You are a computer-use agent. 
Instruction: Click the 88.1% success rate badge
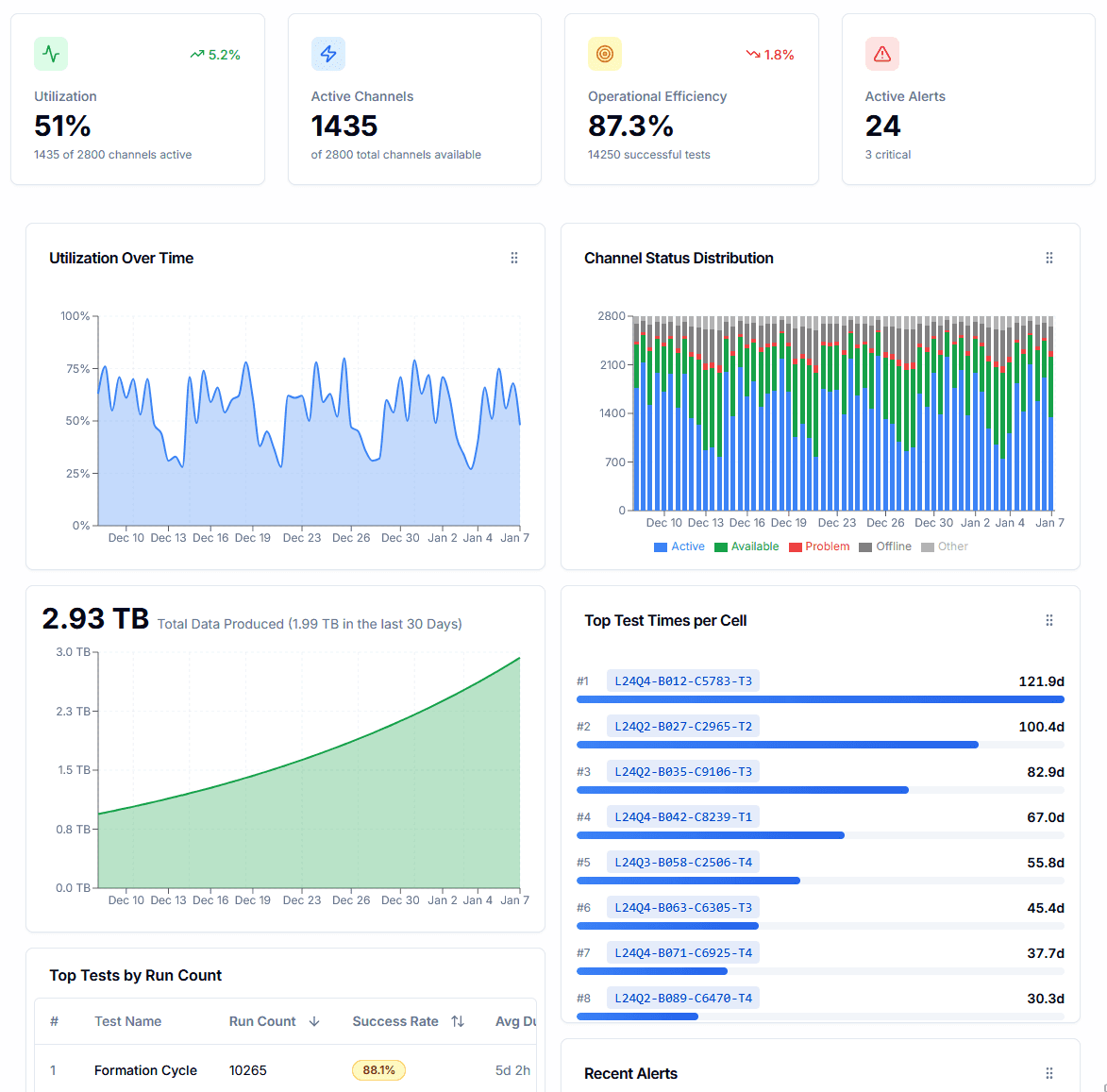(379, 1070)
